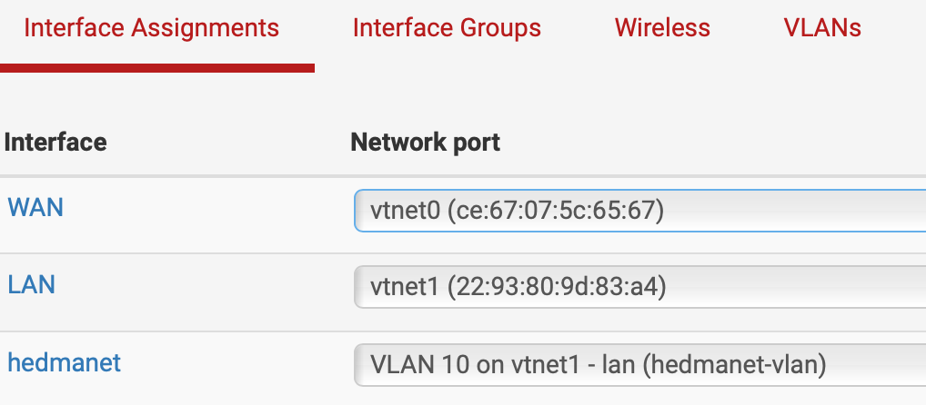Click the red underline beneath Interface Assignments
The height and width of the screenshot is (405, 926).
(156, 67)
